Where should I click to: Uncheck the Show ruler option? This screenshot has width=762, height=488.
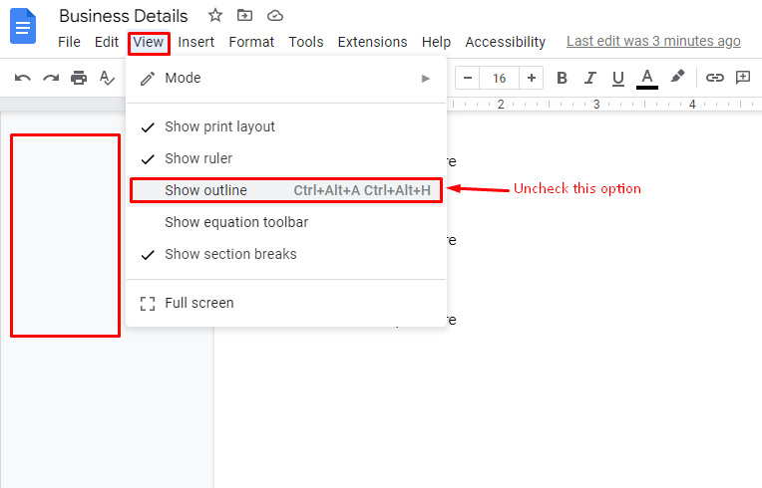(198, 158)
